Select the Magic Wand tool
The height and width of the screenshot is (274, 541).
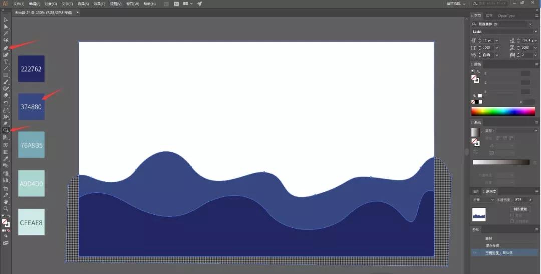pyautogui.click(x=6, y=33)
